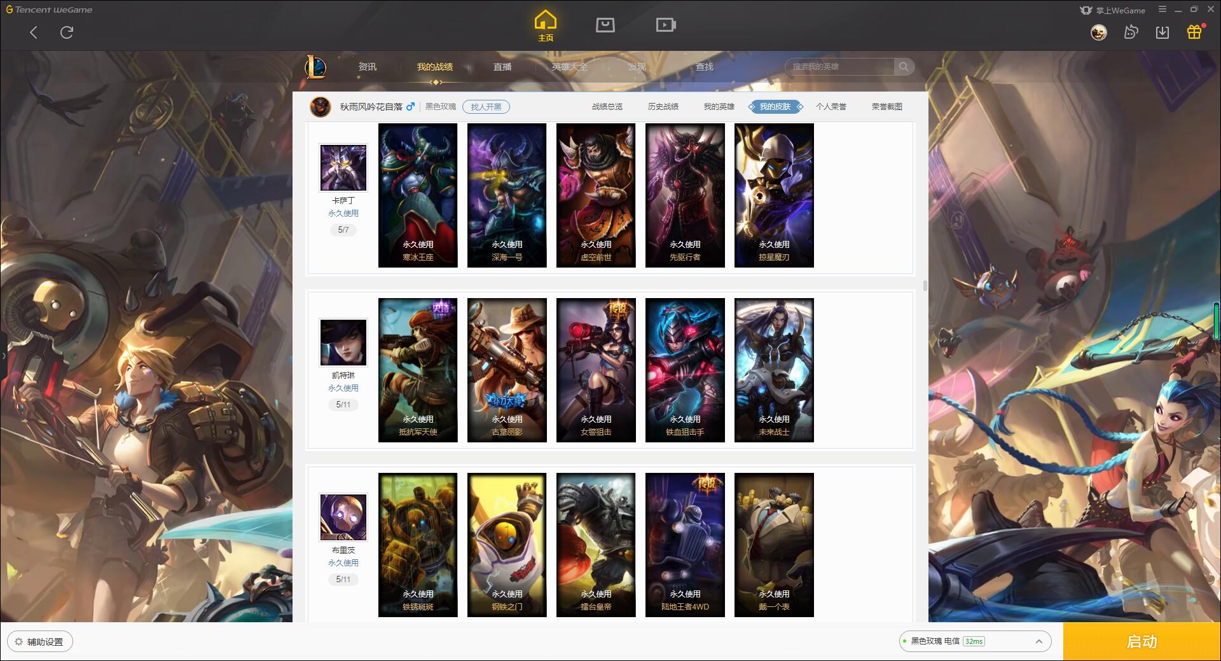Image resolution: width=1221 pixels, height=661 pixels.
Task: Open 抵抗军天使 skin card
Action: (418, 370)
